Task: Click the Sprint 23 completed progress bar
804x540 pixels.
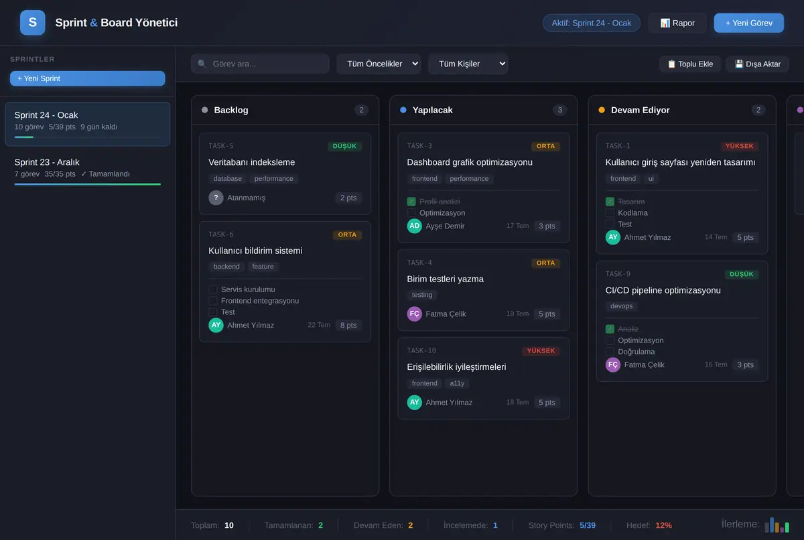Action: pos(88,184)
